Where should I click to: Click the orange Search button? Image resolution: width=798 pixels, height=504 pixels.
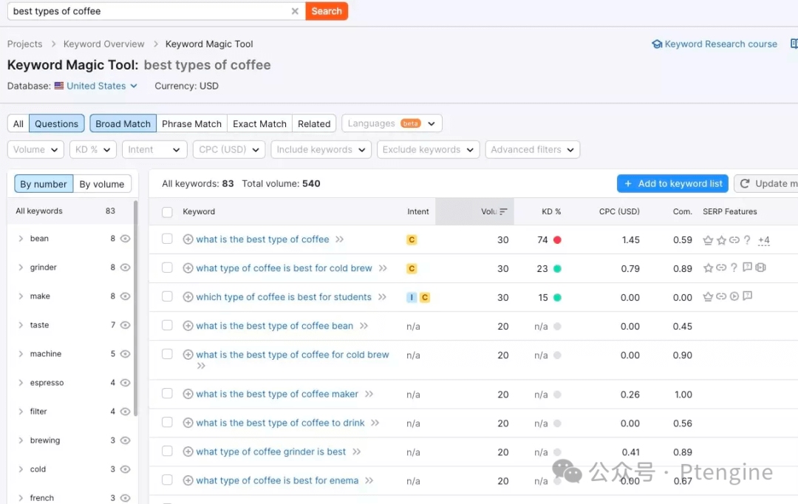pos(327,11)
